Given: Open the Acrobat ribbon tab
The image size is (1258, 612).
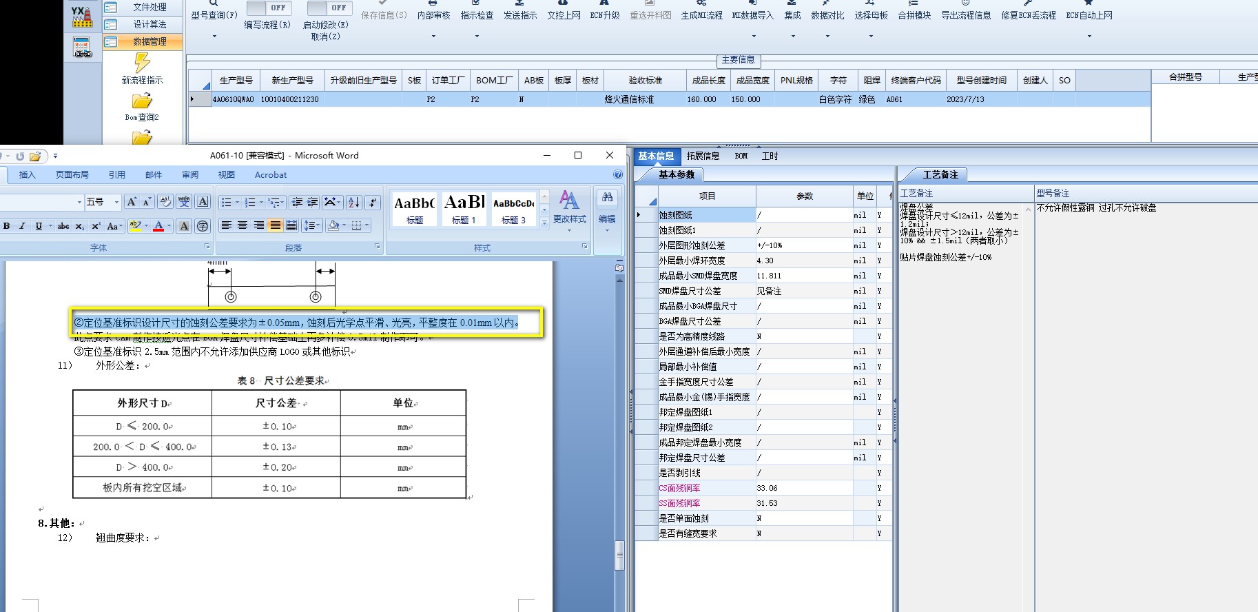Looking at the screenshot, I should (x=271, y=175).
